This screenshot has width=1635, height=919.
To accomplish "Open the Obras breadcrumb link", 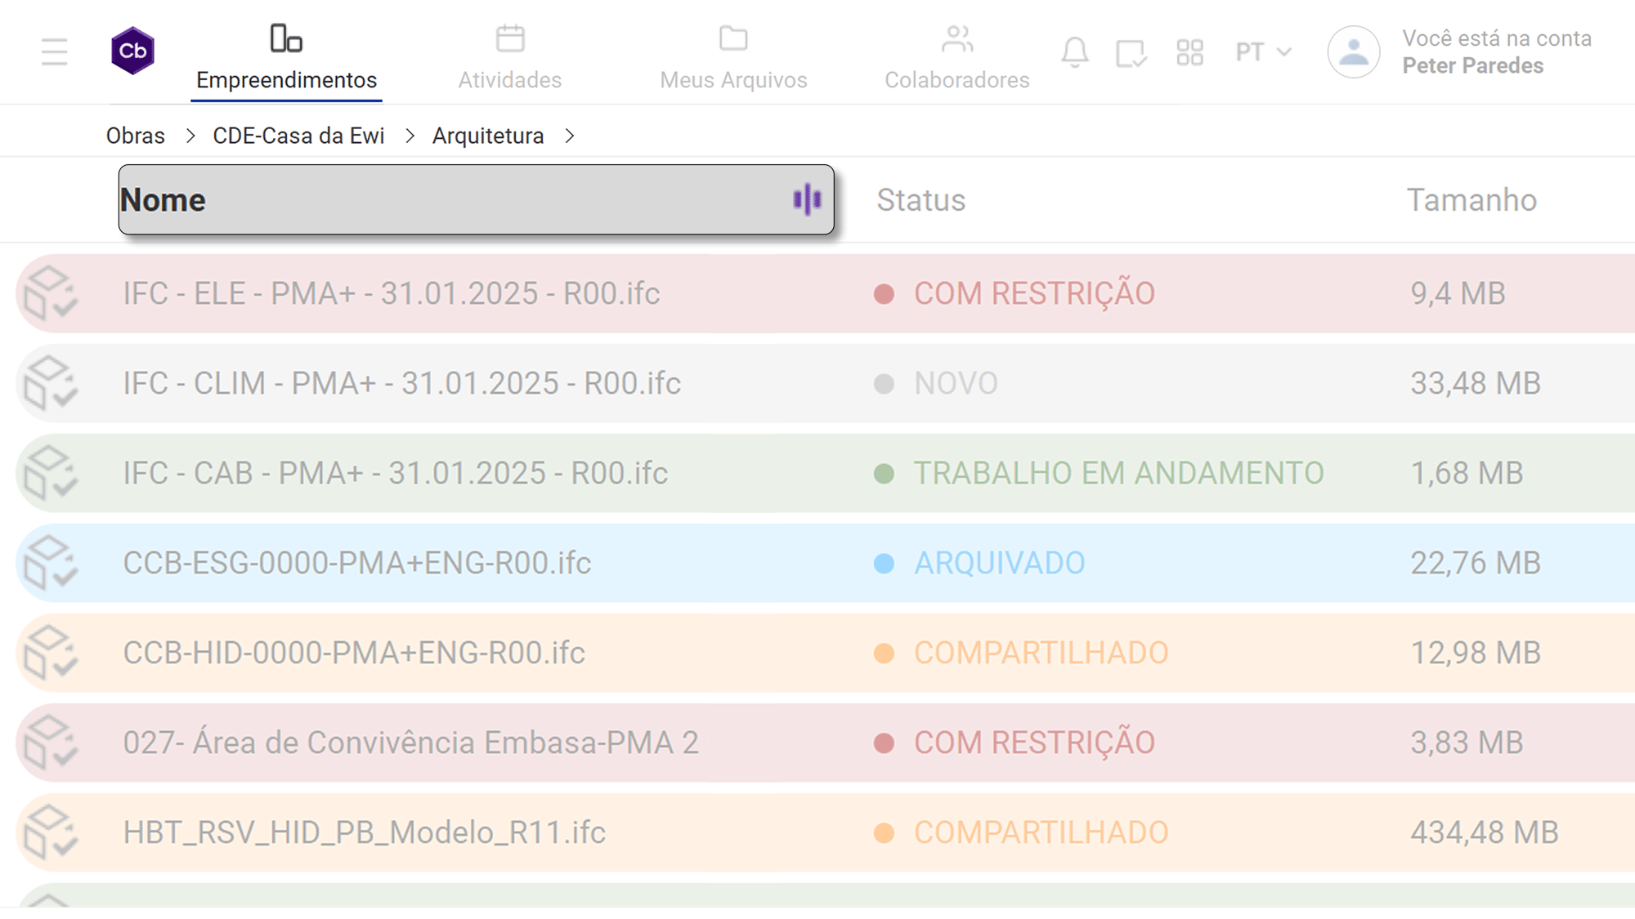I will pyautogui.click(x=135, y=136).
